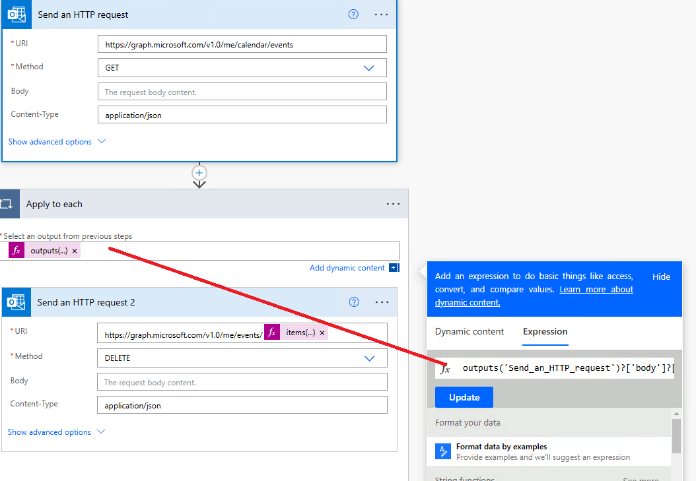Open the Method dropdown showing GET
This screenshot has height=481, width=696.
[368, 67]
